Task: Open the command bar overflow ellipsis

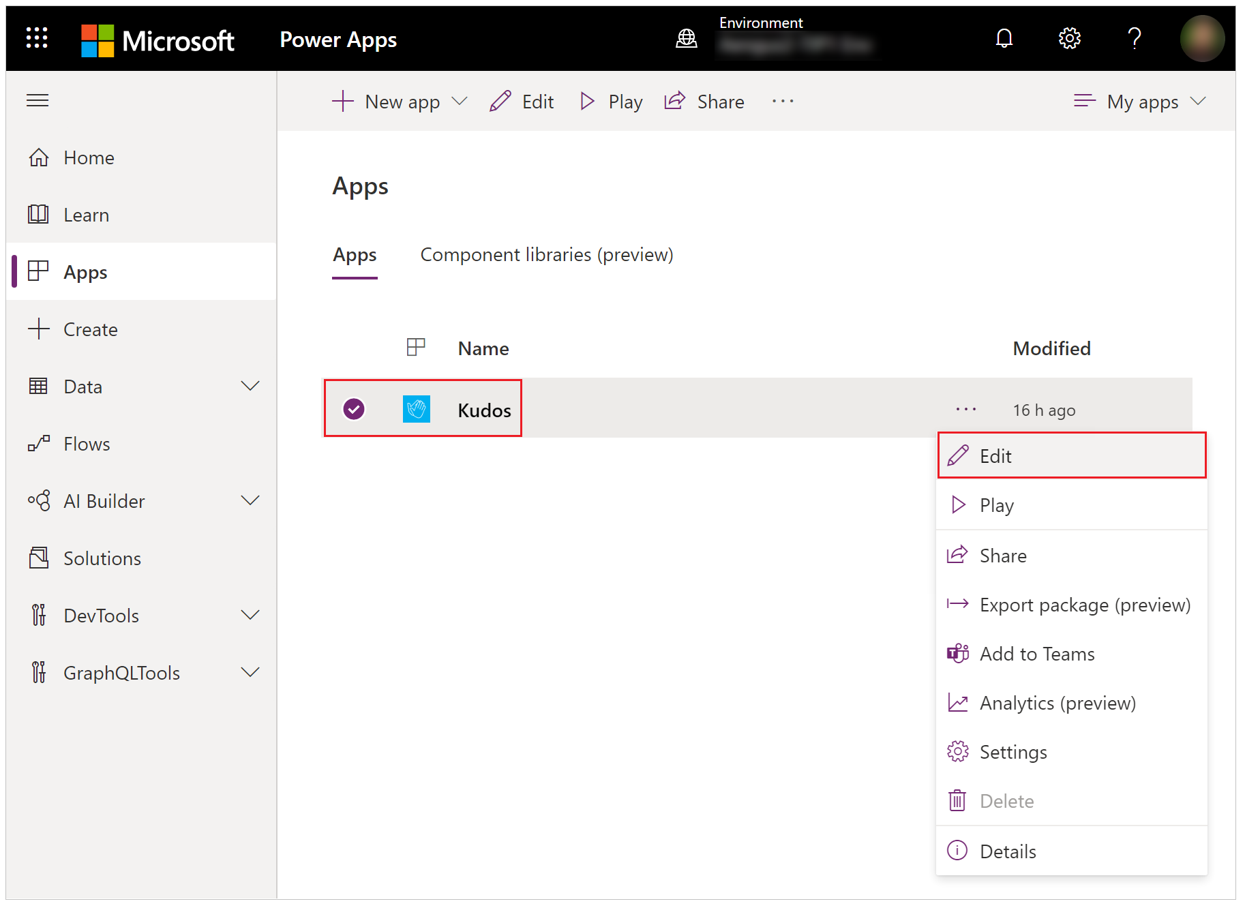Action: (x=783, y=102)
